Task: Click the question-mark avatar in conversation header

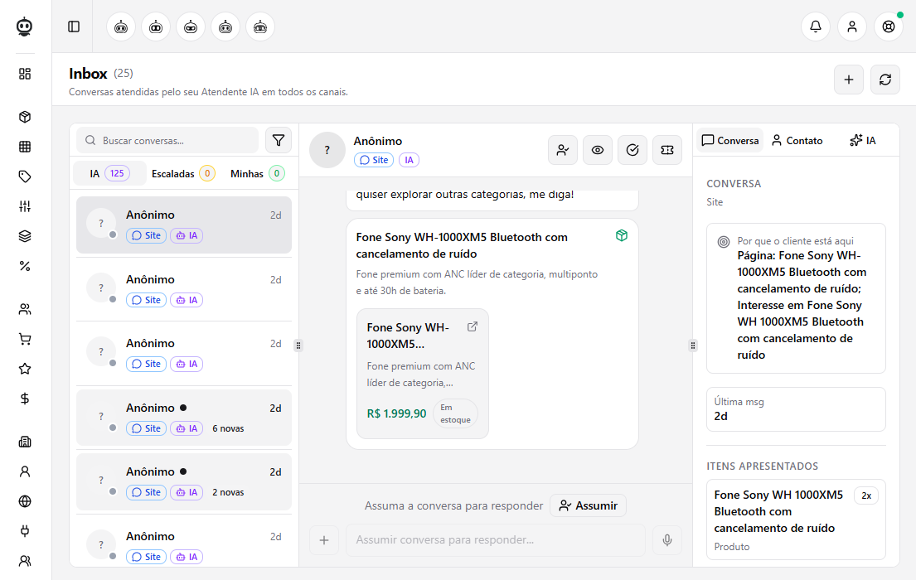Action: [327, 150]
